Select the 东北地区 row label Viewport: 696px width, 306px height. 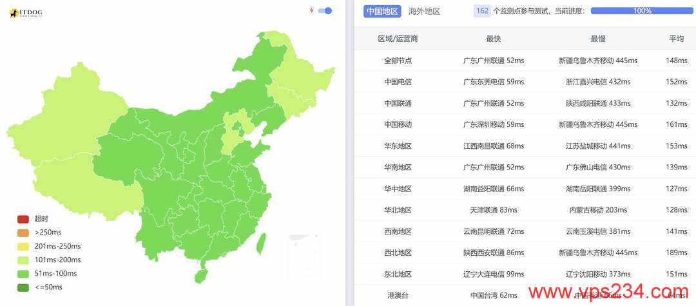398,274
